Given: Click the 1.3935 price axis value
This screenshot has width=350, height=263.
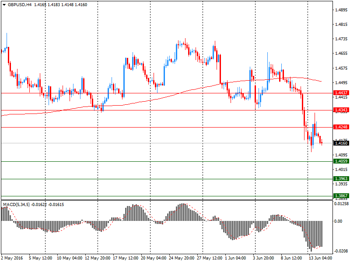Looking at the screenshot, I should click(341, 184).
